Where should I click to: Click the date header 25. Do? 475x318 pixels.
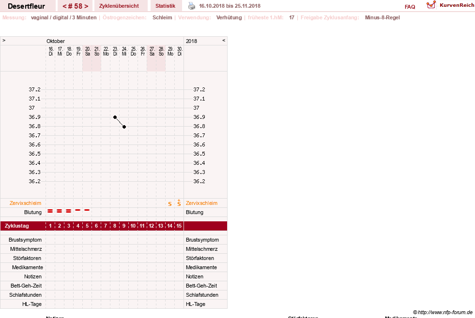(133, 51)
